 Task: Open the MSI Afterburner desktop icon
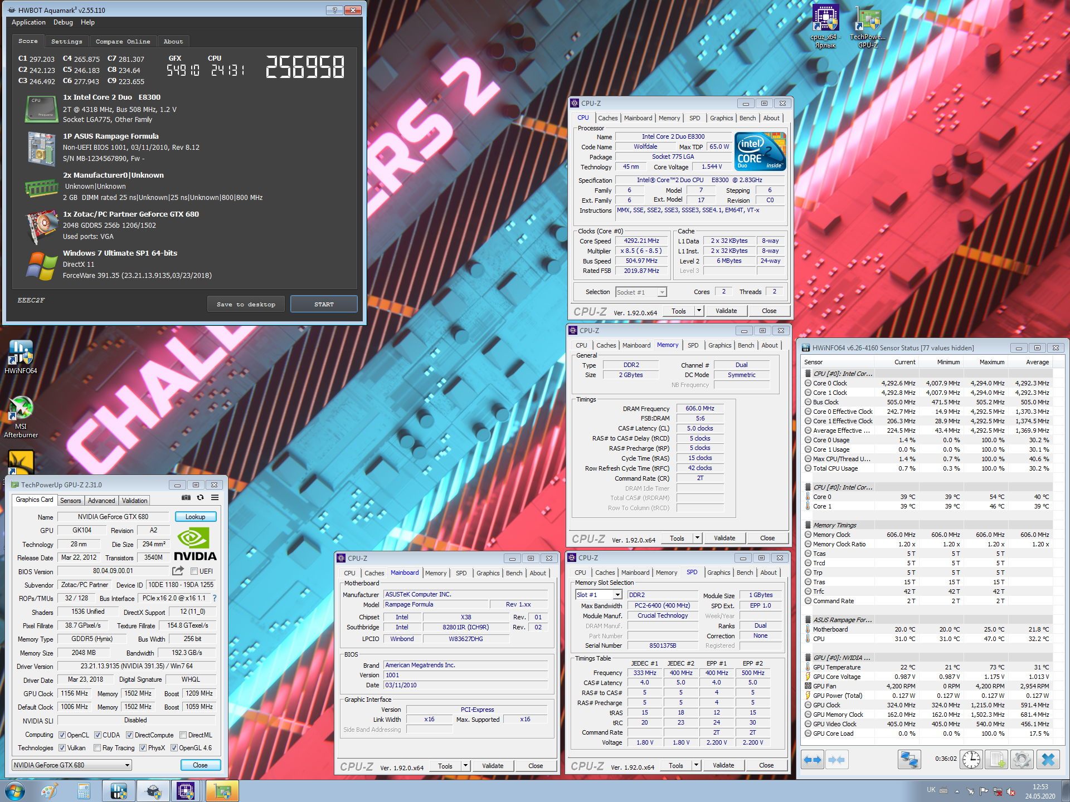[x=21, y=417]
